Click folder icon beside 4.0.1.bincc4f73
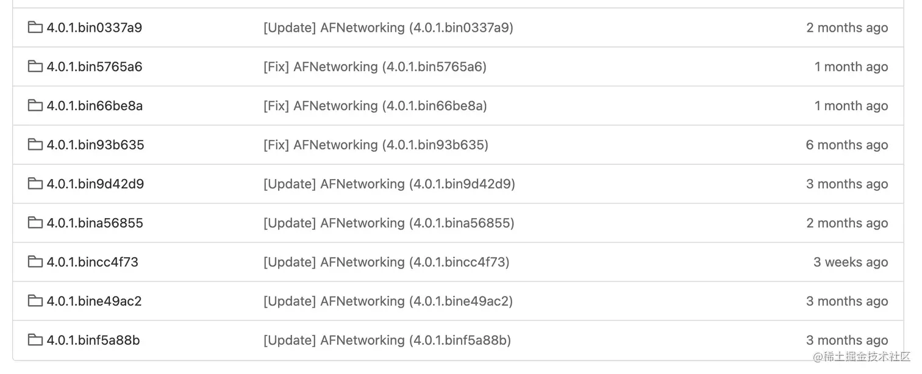This screenshot has height=374, width=922. coord(35,261)
